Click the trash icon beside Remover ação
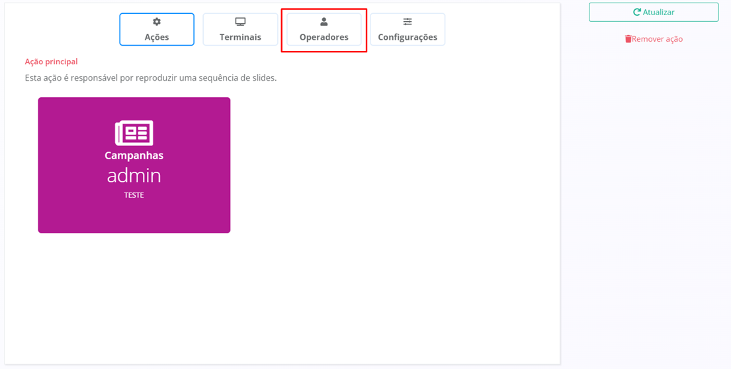 tap(628, 39)
